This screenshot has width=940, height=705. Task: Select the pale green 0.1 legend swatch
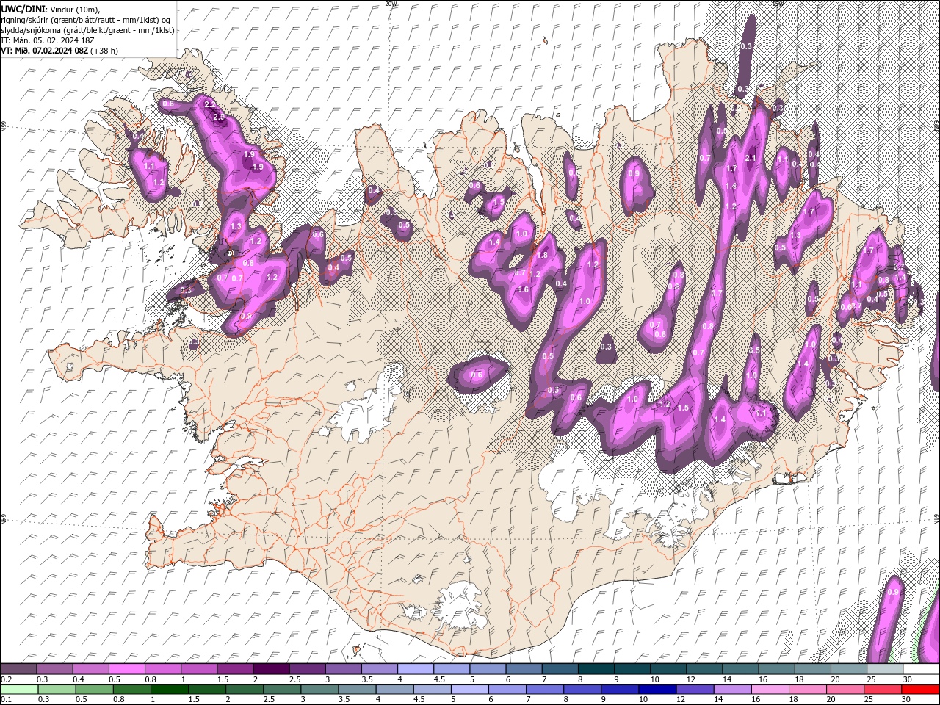[x=18, y=690]
